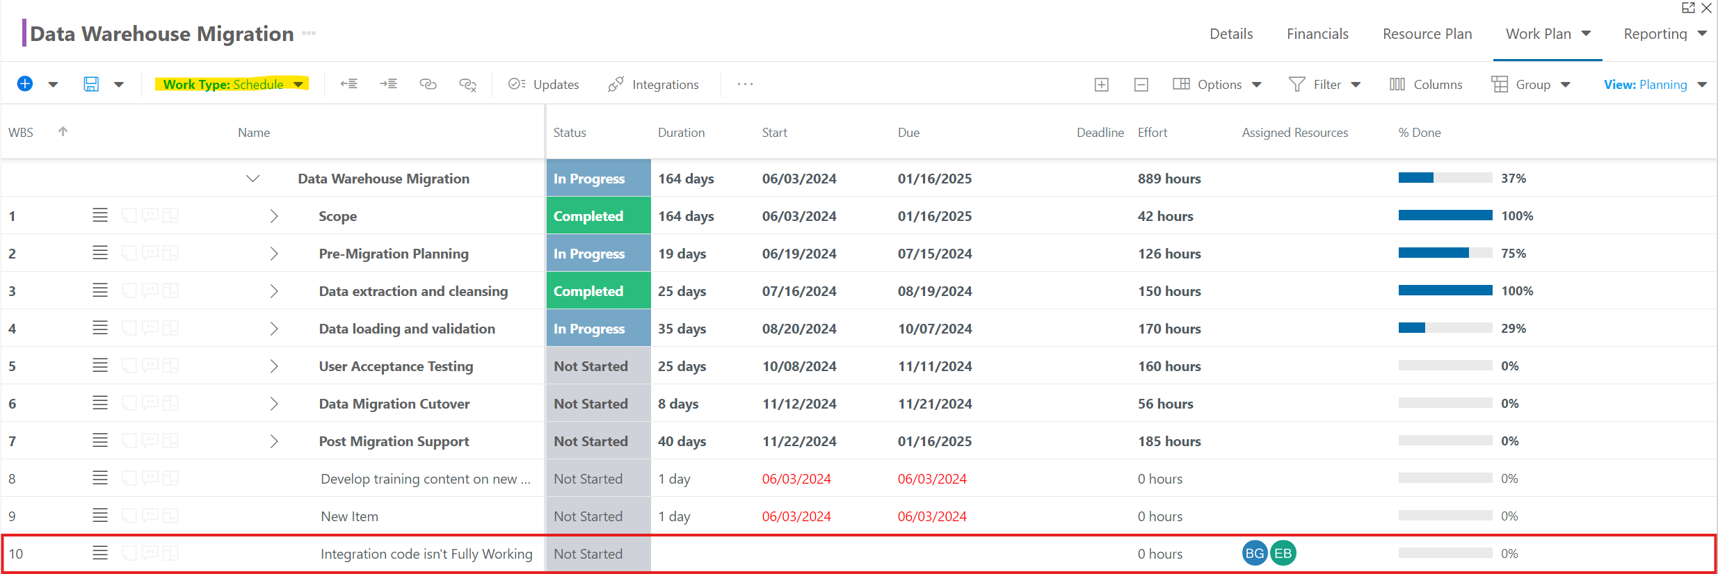This screenshot has height=574, width=1718.
Task: Open the Work Type: Schedule dropdown
Action: [x=232, y=84]
